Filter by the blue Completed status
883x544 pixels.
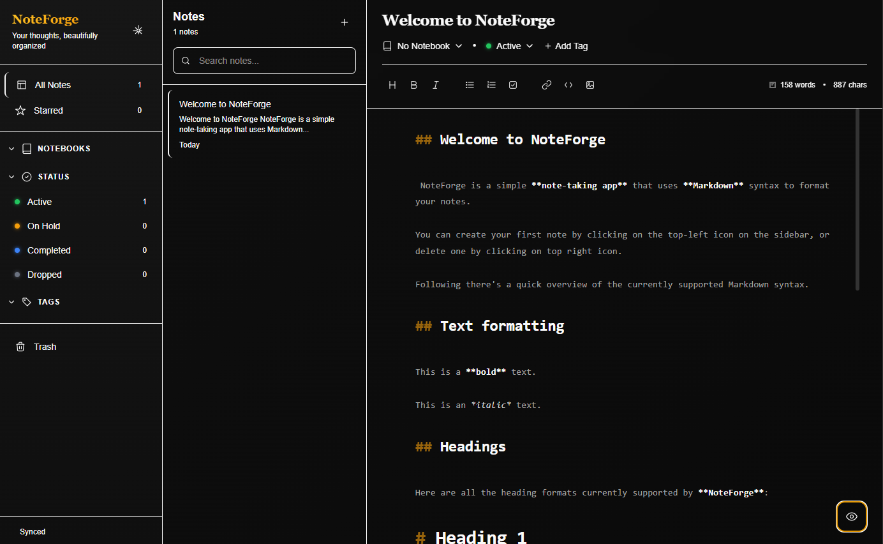48,250
